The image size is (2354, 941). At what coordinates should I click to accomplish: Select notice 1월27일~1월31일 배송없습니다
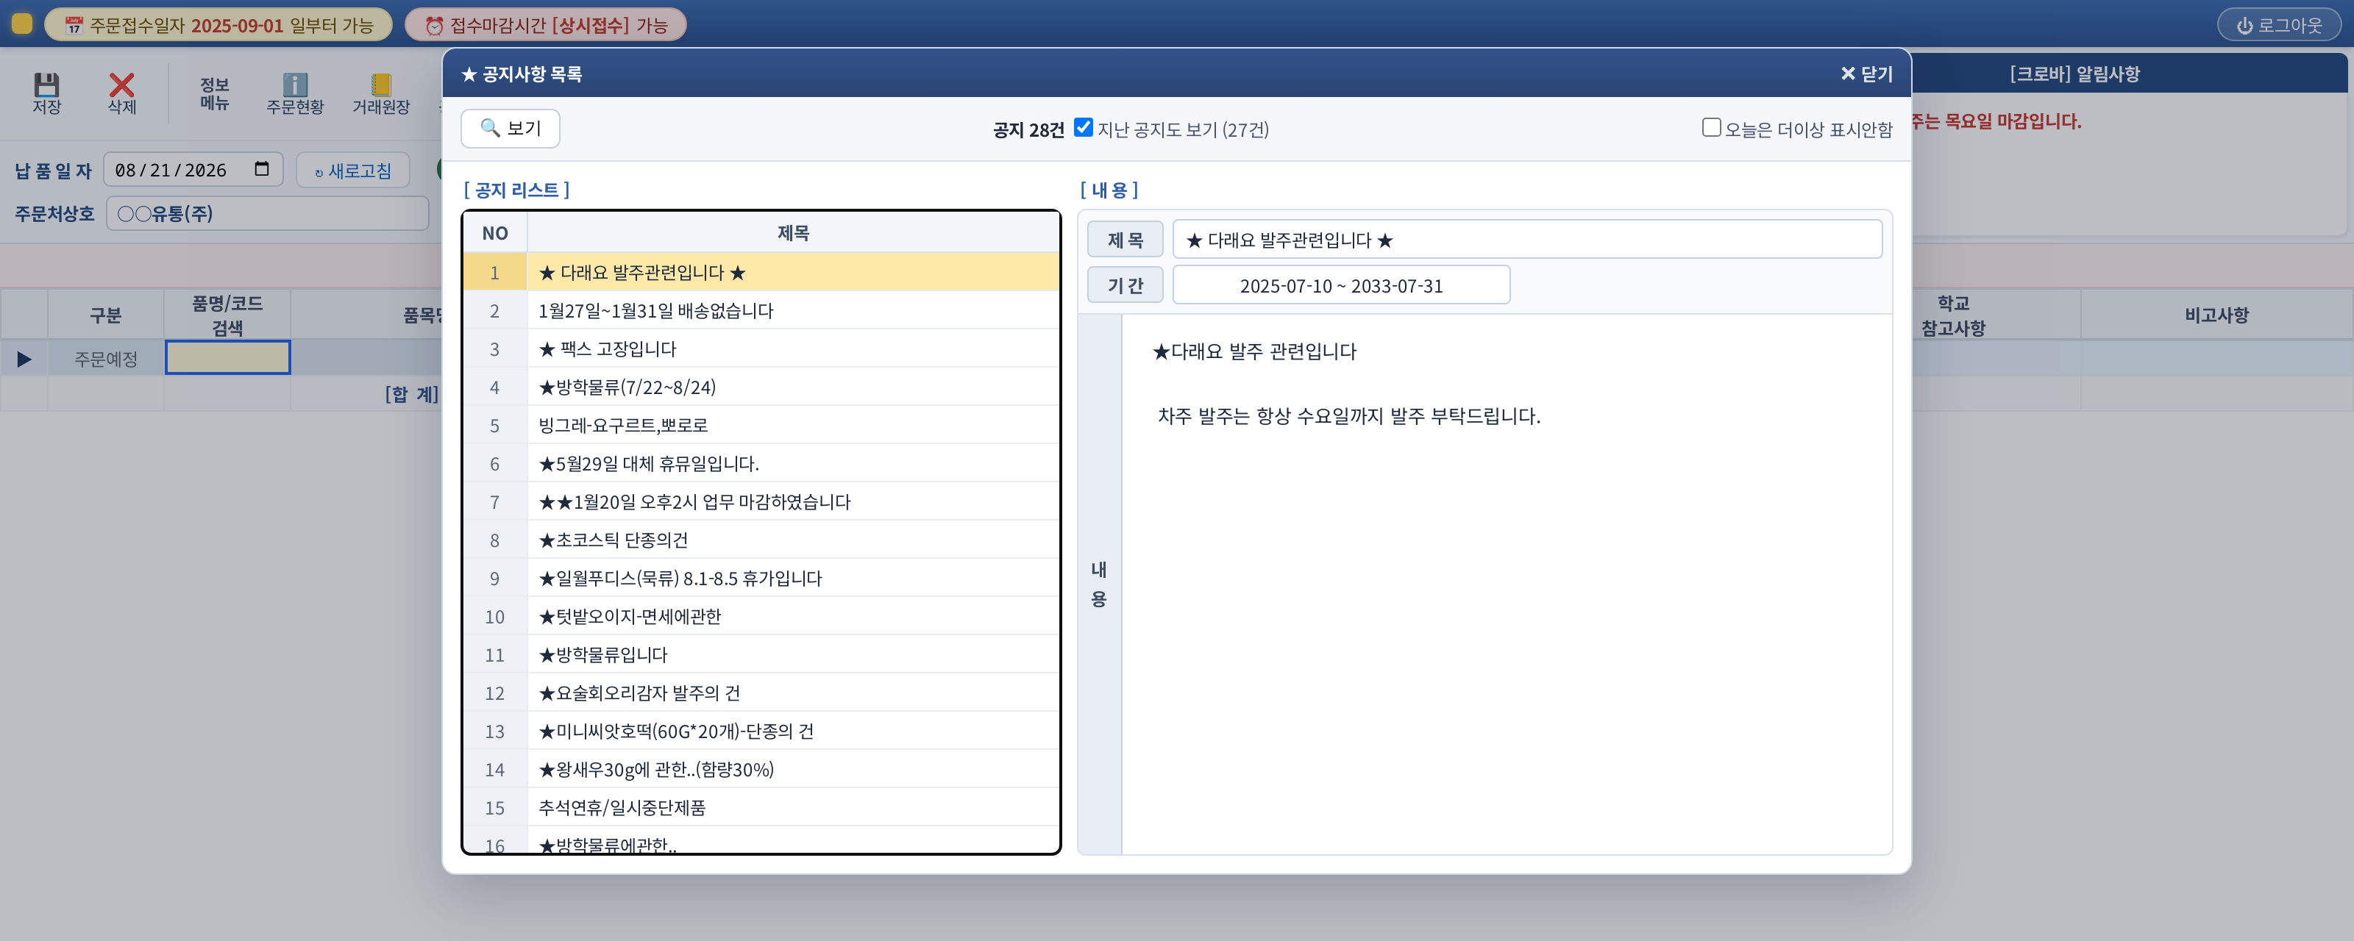click(761, 311)
